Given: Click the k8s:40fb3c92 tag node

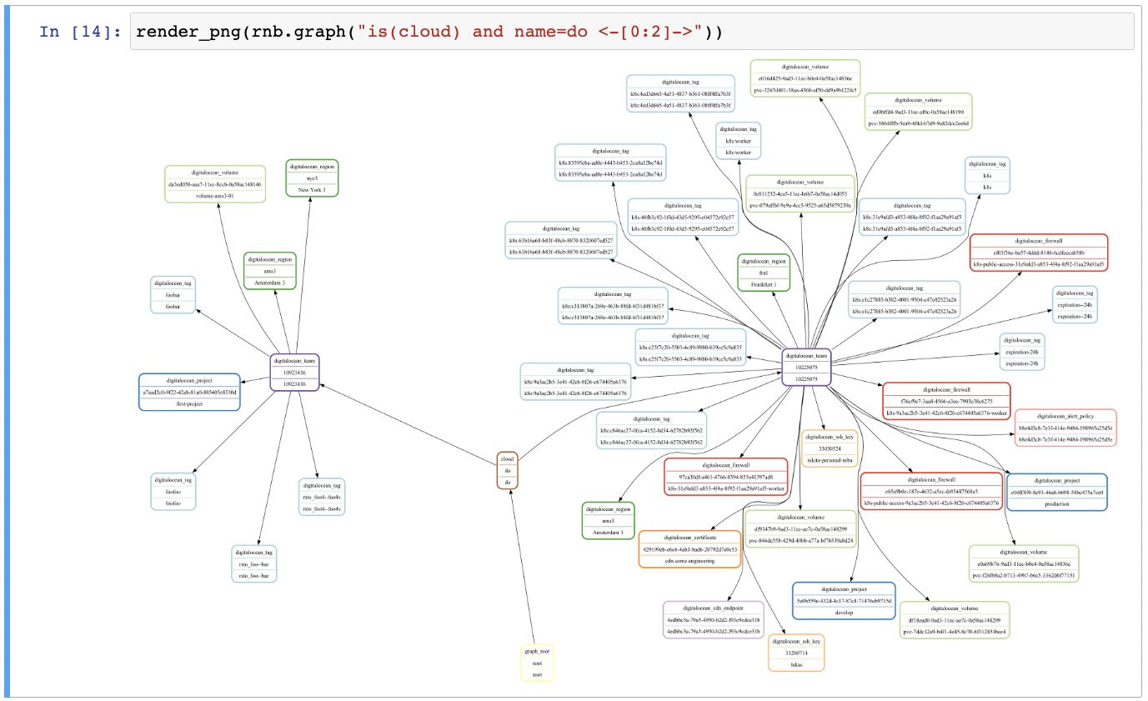Looking at the screenshot, I should (683, 217).
